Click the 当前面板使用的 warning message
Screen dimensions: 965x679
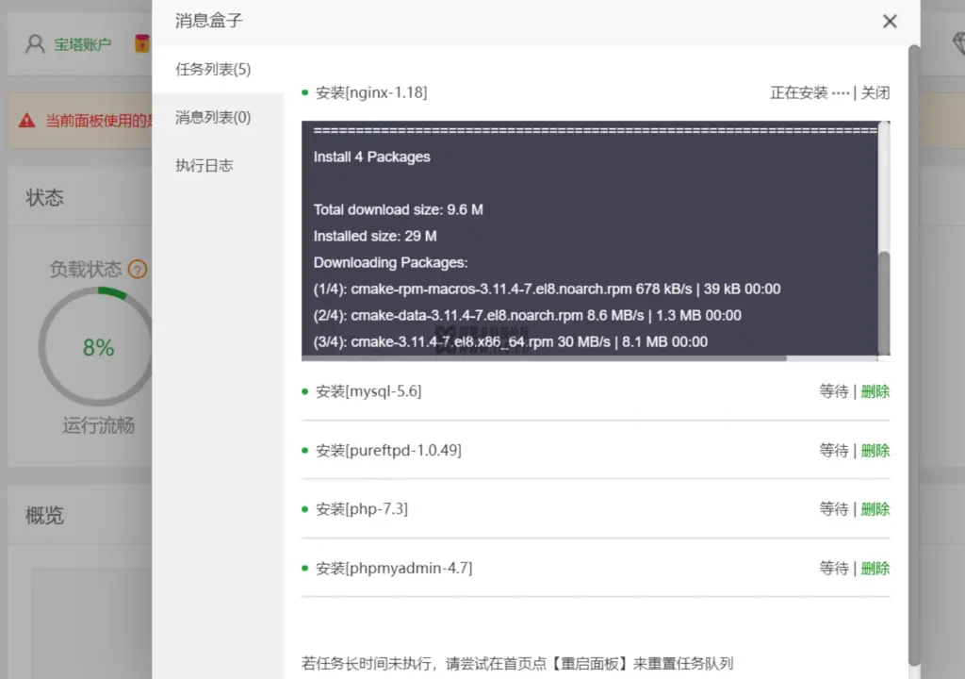click(x=98, y=120)
